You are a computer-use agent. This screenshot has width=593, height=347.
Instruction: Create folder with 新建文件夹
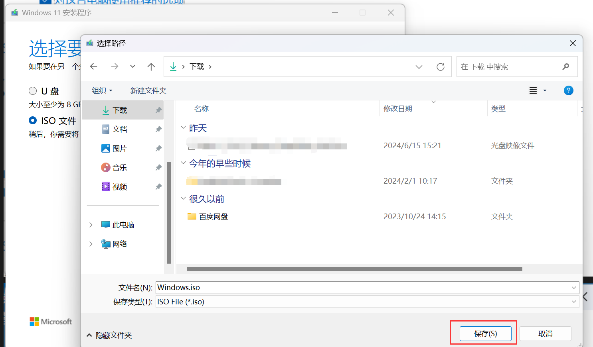(x=148, y=90)
